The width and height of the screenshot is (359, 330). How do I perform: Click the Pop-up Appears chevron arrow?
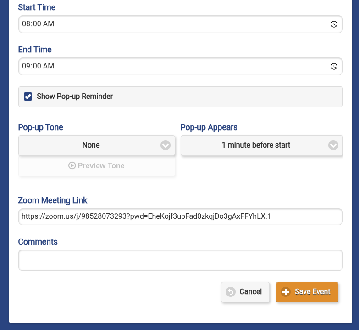tap(333, 145)
